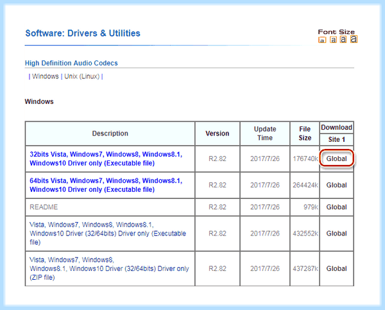Open the 32/64bits Executable file driver description
This screenshot has height=310, width=385.
(108, 234)
